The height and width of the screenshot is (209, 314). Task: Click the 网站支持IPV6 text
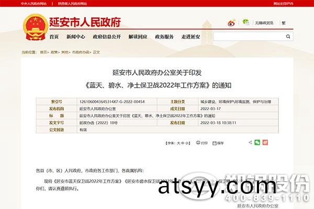(283, 4)
